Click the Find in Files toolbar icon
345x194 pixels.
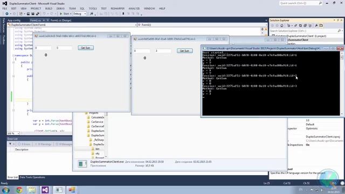92,13
